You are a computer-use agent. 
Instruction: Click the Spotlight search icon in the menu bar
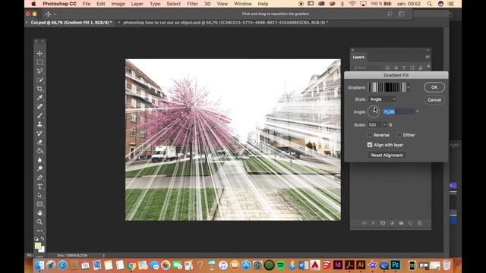click(429, 4)
